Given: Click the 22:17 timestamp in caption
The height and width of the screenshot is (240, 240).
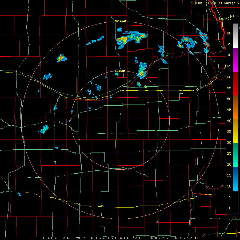Looking at the screenshot, I should [x=193, y=238].
